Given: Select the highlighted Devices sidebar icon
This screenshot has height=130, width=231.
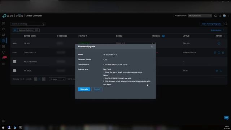Looking at the screenshot, I should pyautogui.click(x=3, y=40).
